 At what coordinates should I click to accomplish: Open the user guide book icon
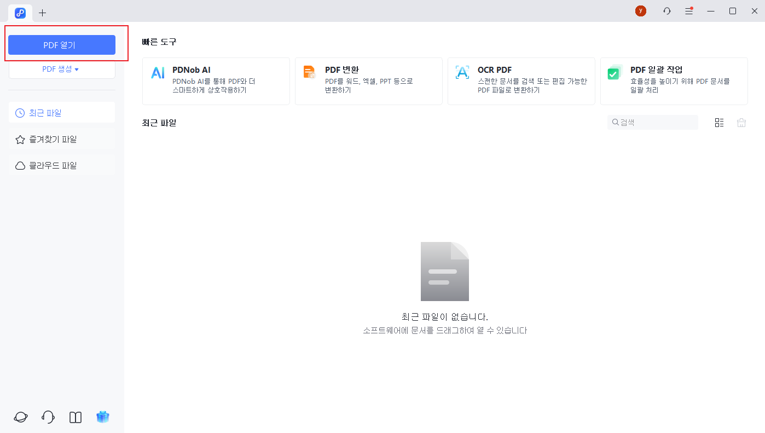click(x=75, y=417)
